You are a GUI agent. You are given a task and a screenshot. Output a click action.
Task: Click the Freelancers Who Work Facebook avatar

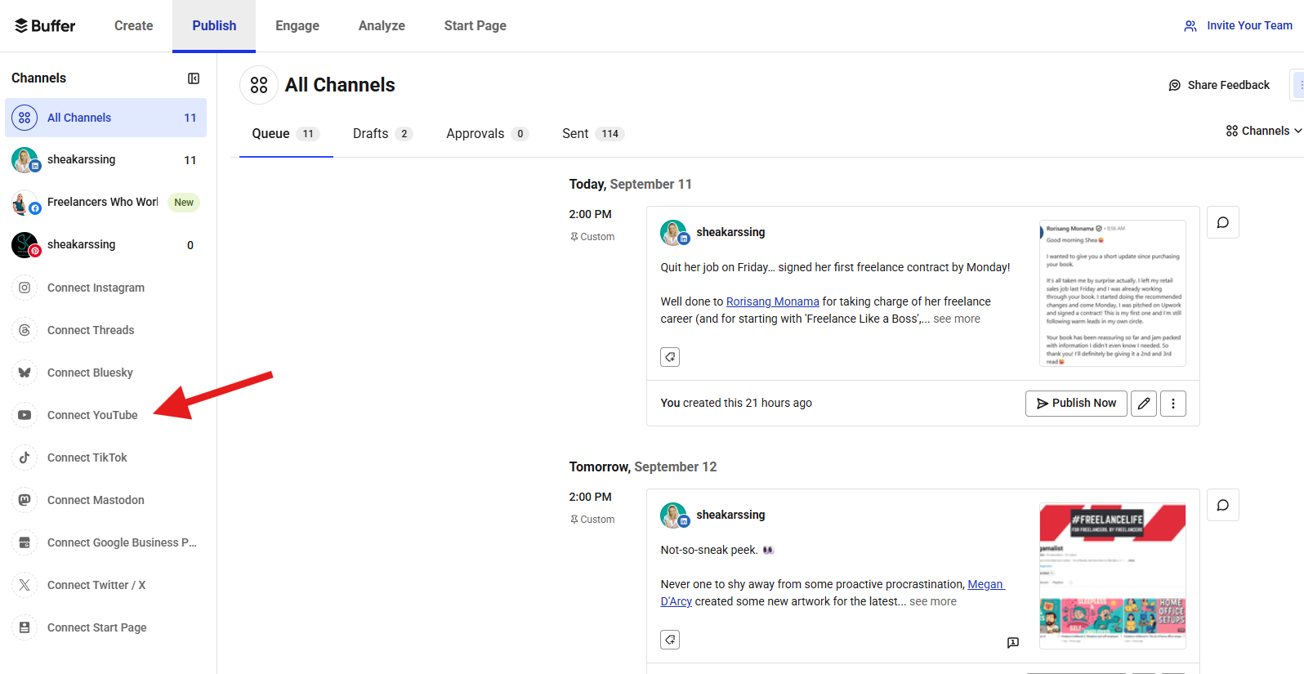tap(25, 203)
